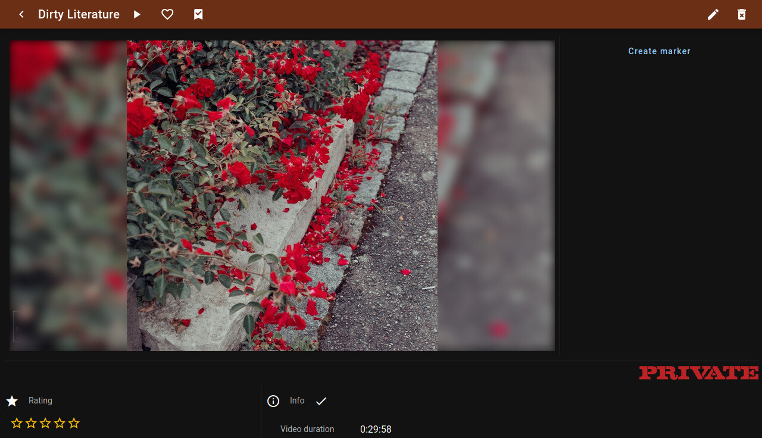Click the Video duration value 0:29:58

pyautogui.click(x=376, y=429)
